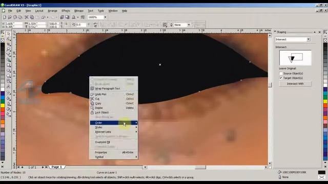
Task: Click the scissors Cut icon in the standard toolbar
Action: tap(27, 17)
